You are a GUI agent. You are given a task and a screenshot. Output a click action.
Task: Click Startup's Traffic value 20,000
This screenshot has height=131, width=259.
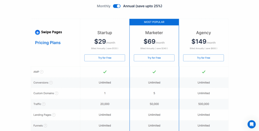[x=105, y=104]
